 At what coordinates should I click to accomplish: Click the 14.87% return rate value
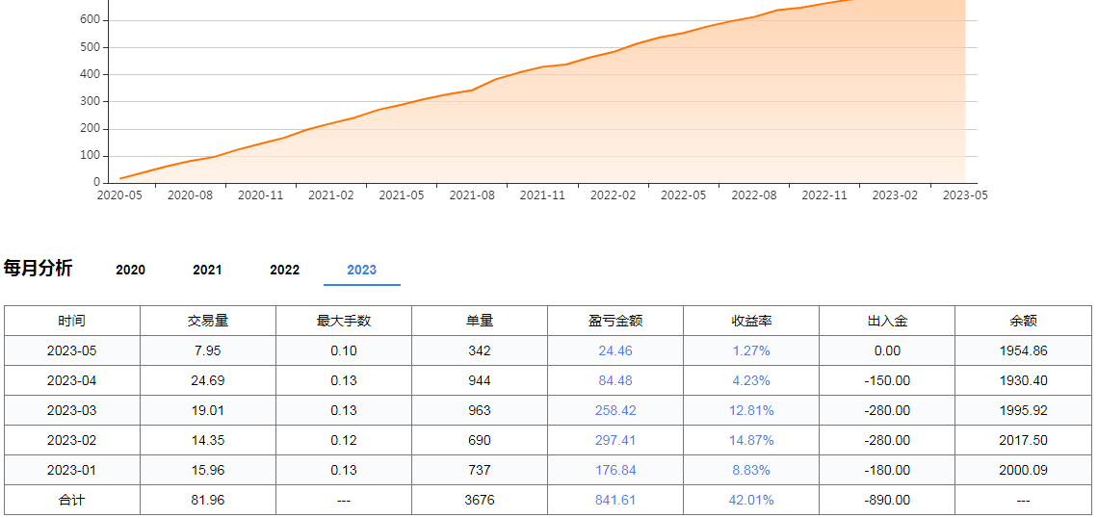[751, 441]
